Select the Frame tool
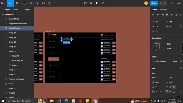 click(x=17, y=3)
